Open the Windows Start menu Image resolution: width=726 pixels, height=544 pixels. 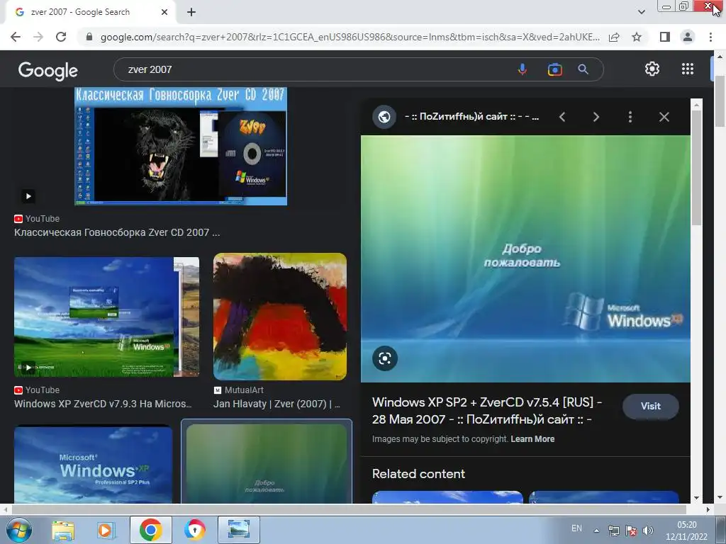click(18, 530)
